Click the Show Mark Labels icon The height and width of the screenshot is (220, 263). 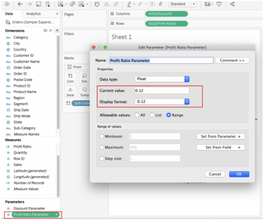tap(152, 4)
